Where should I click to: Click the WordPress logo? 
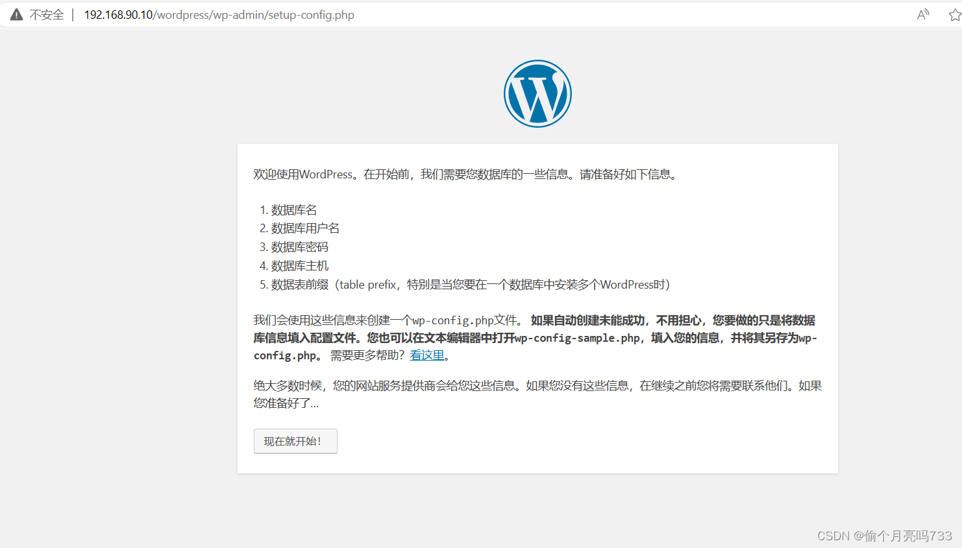(x=537, y=94)
